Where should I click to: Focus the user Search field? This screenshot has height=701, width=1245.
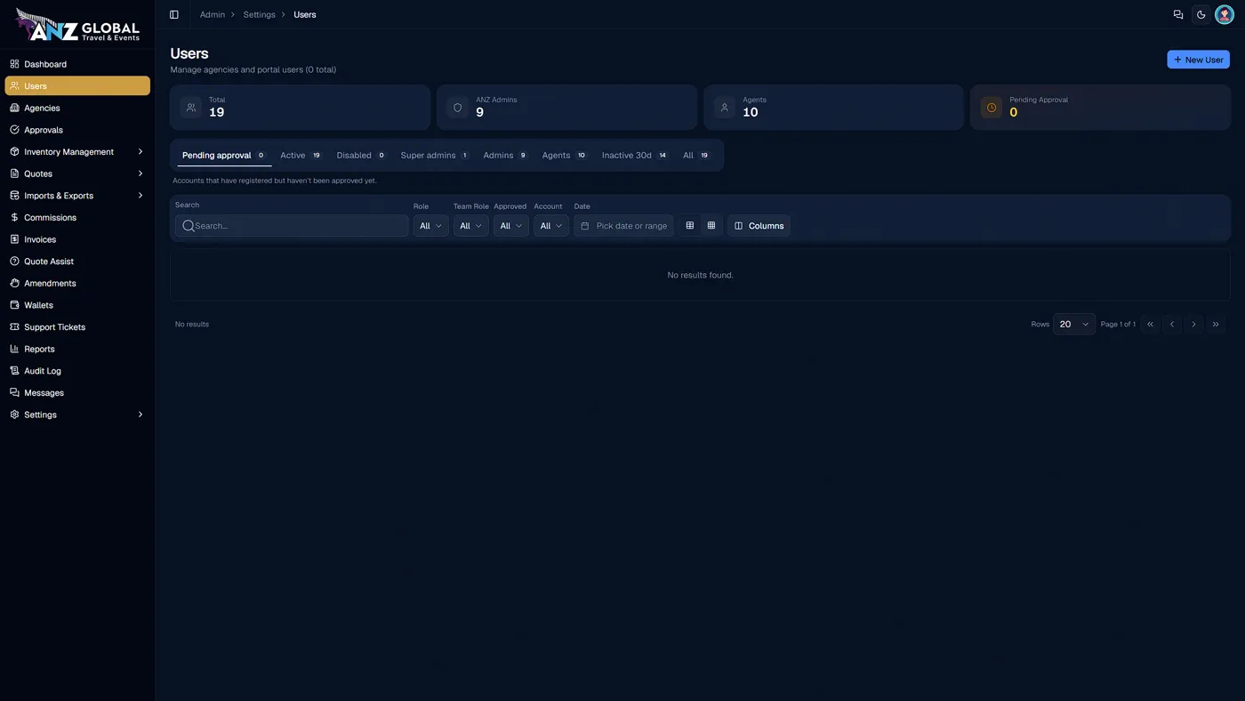(x=292, y=226)
